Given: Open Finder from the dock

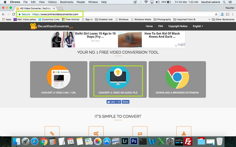Looking at the screenshot, I should point(16,141).
